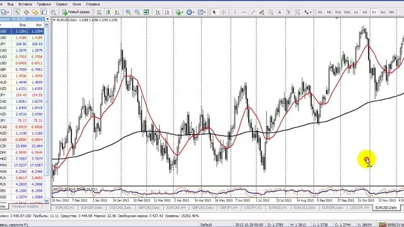Switch timeframe to M5
The width and height of the screenshot is (404, 227).
[329, 12]
